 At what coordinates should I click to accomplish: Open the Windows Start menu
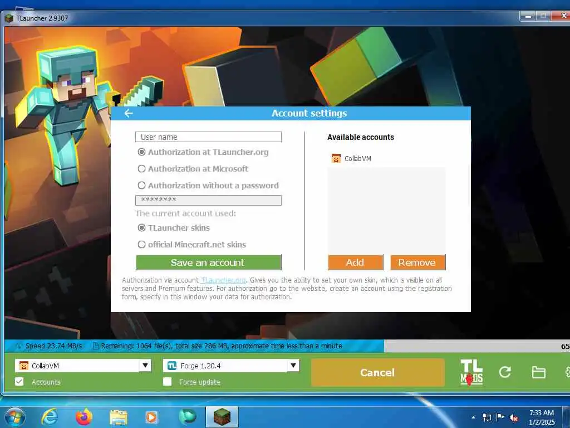coord(15,417)
